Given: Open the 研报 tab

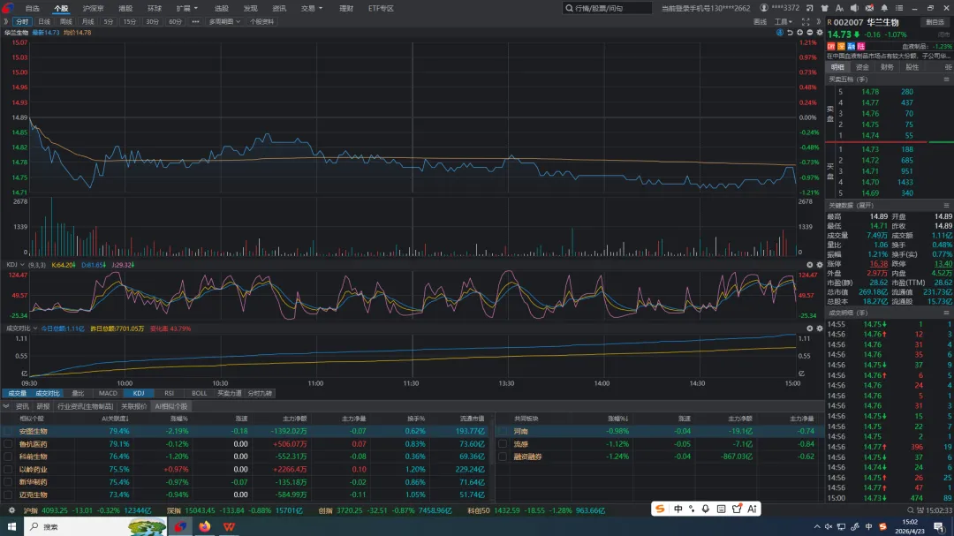Looking at the screenshot, I should point(42,406).
